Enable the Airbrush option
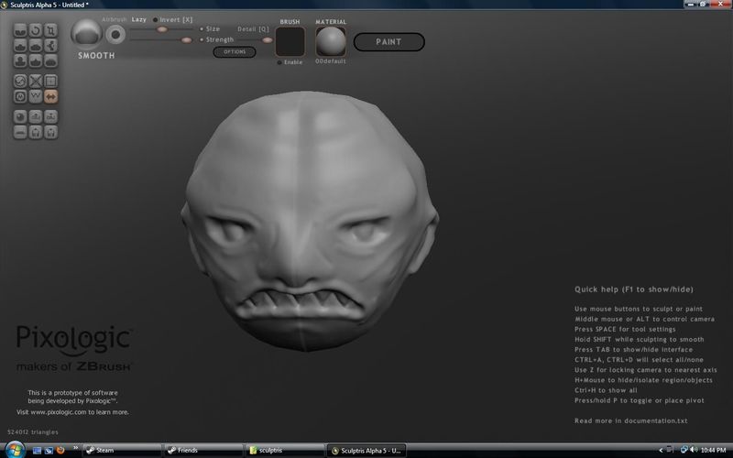Image resolution: width=733 pixels, height=458 pixels. coord(115,18)
